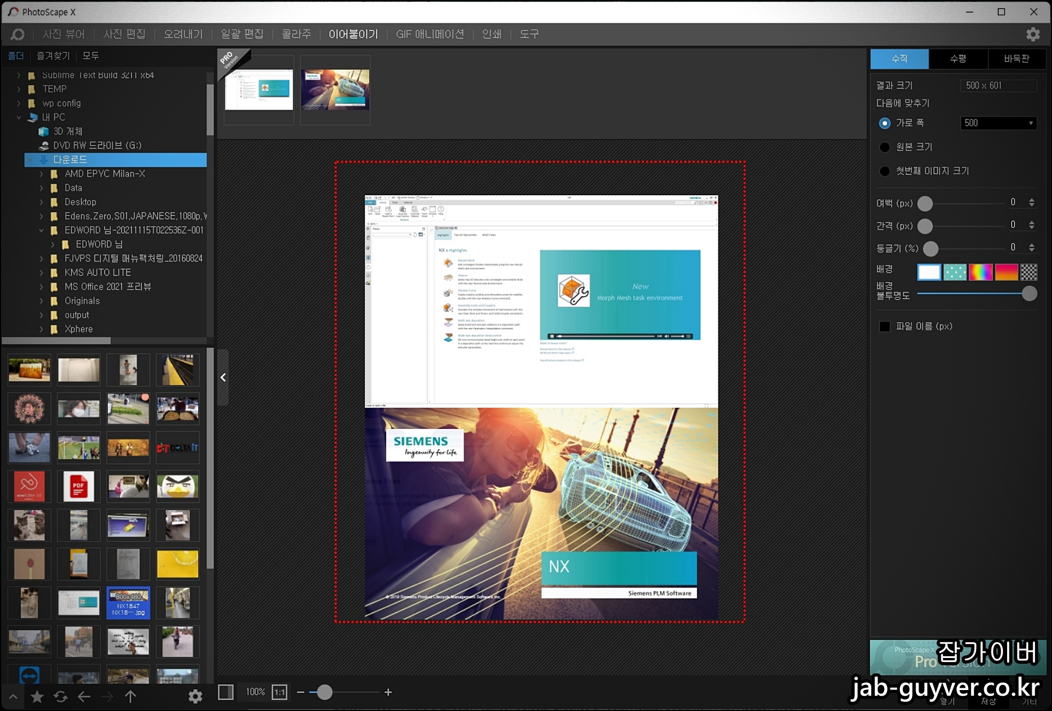
Task: Pick white background swatch
Action: [929, 272]
